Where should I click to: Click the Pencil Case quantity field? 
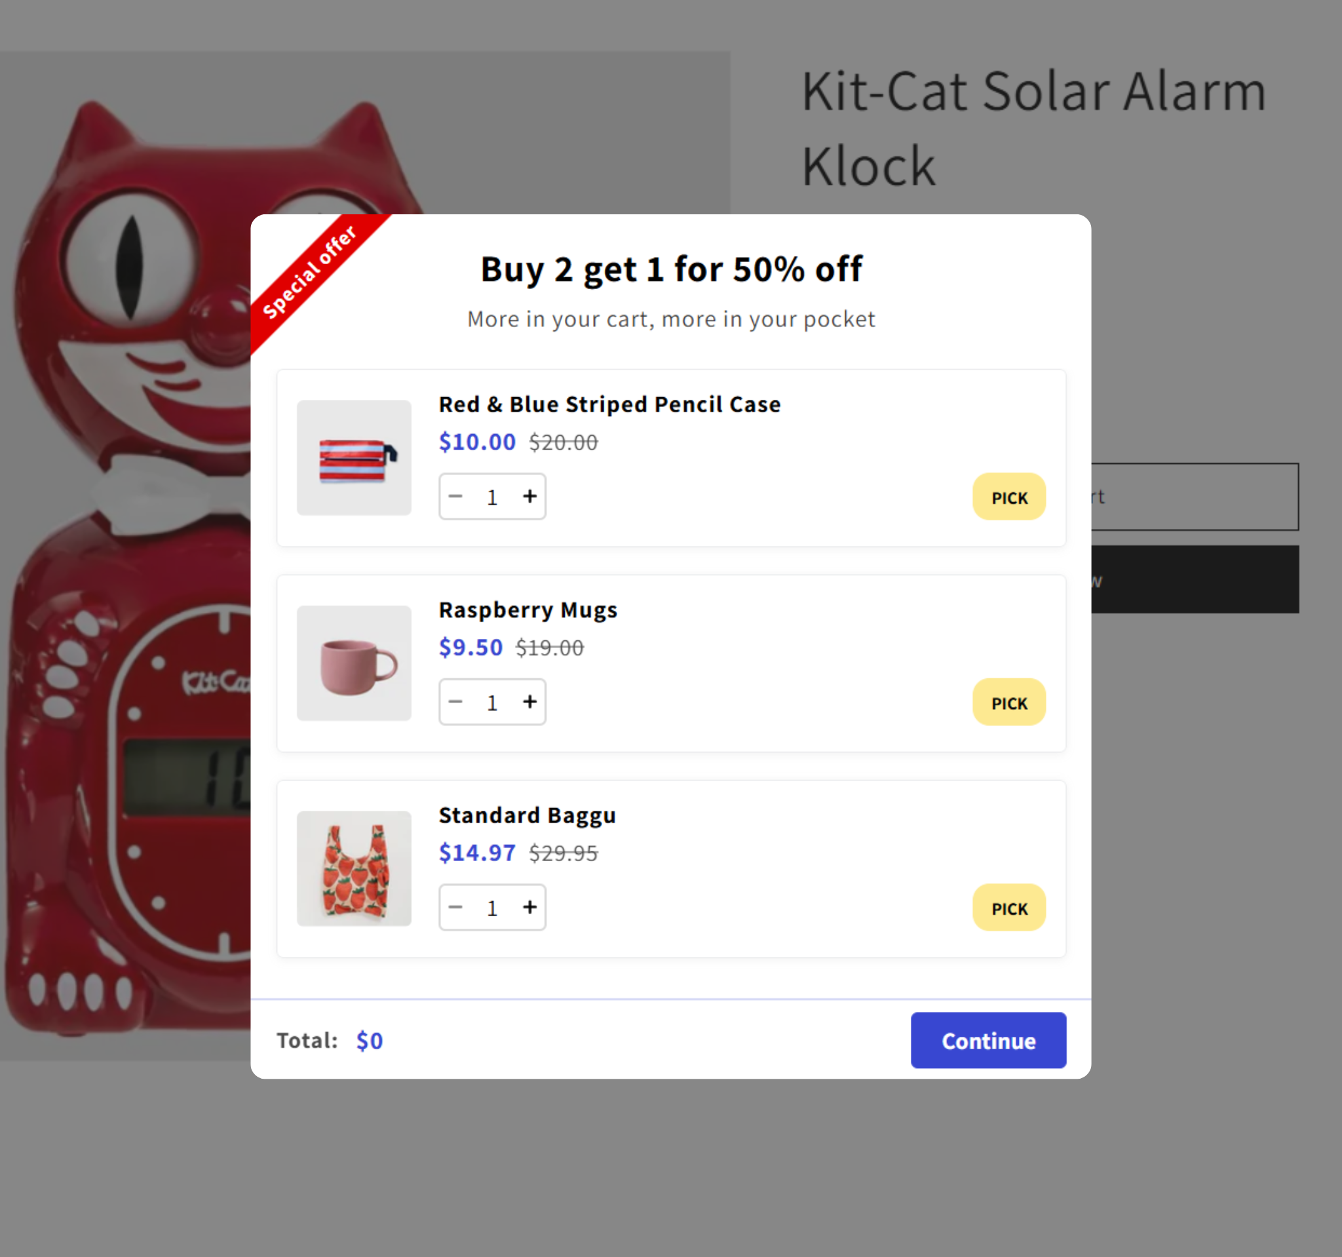click(492, 497)
